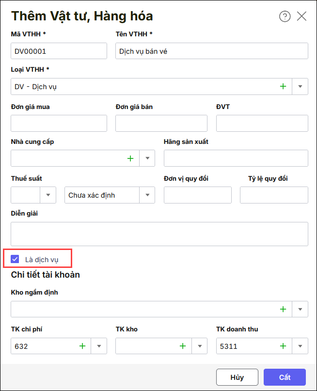Expand the Loại VTHH dropdown list
Image resolution: width=317 pixels, height=391 pixels.
300,87
